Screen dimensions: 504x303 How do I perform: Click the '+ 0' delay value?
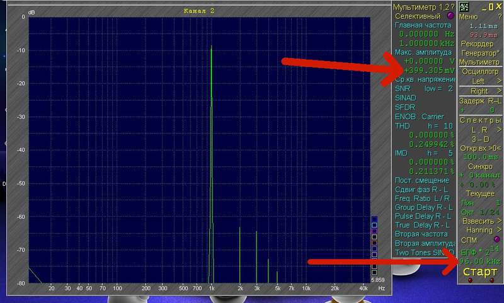pyautogui.click(x=478, y=110)
